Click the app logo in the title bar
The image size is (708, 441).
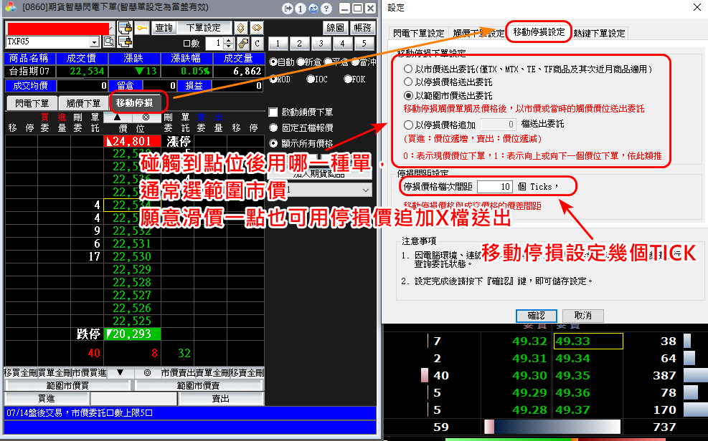coord(10,7)
